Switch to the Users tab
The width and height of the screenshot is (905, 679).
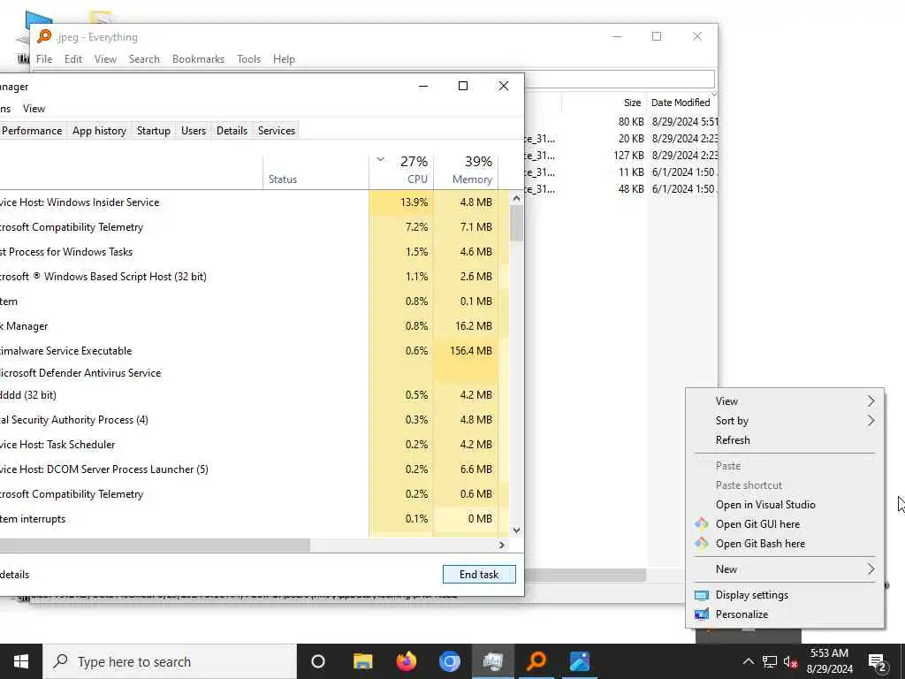(x=193, y=131)
